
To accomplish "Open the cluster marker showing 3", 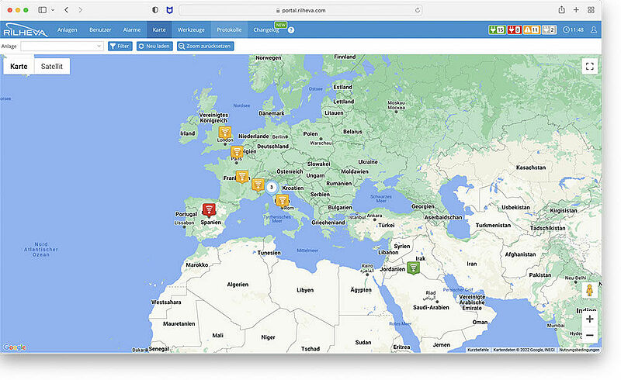I will tap(271, 187).
